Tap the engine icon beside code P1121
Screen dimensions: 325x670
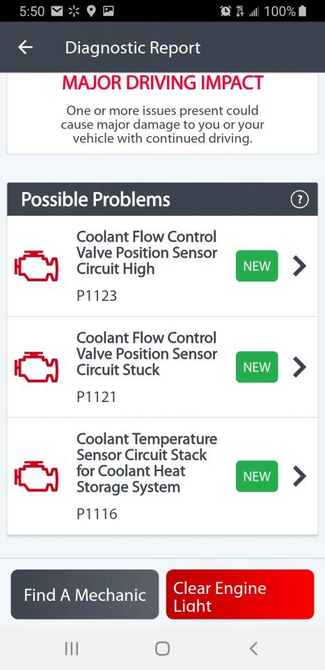(36, 367)
